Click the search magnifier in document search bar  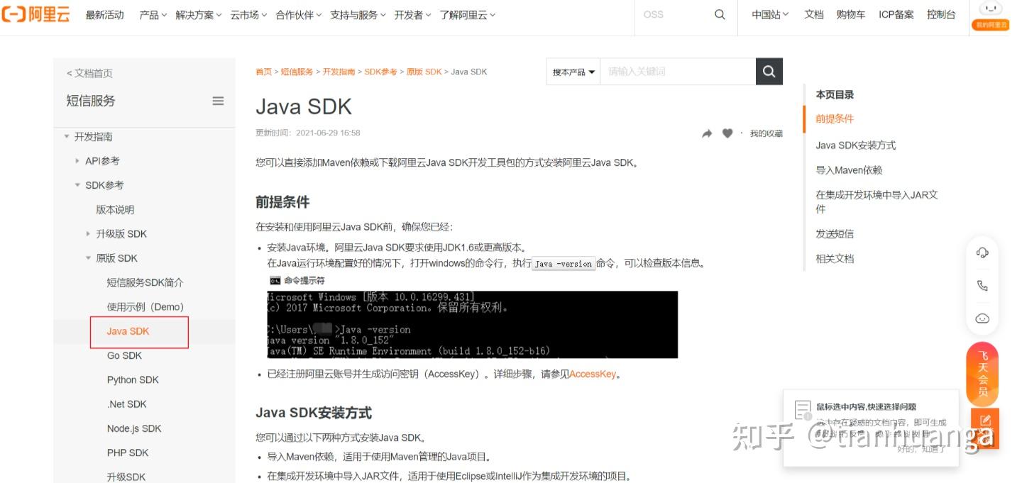(x=769, y=71)
